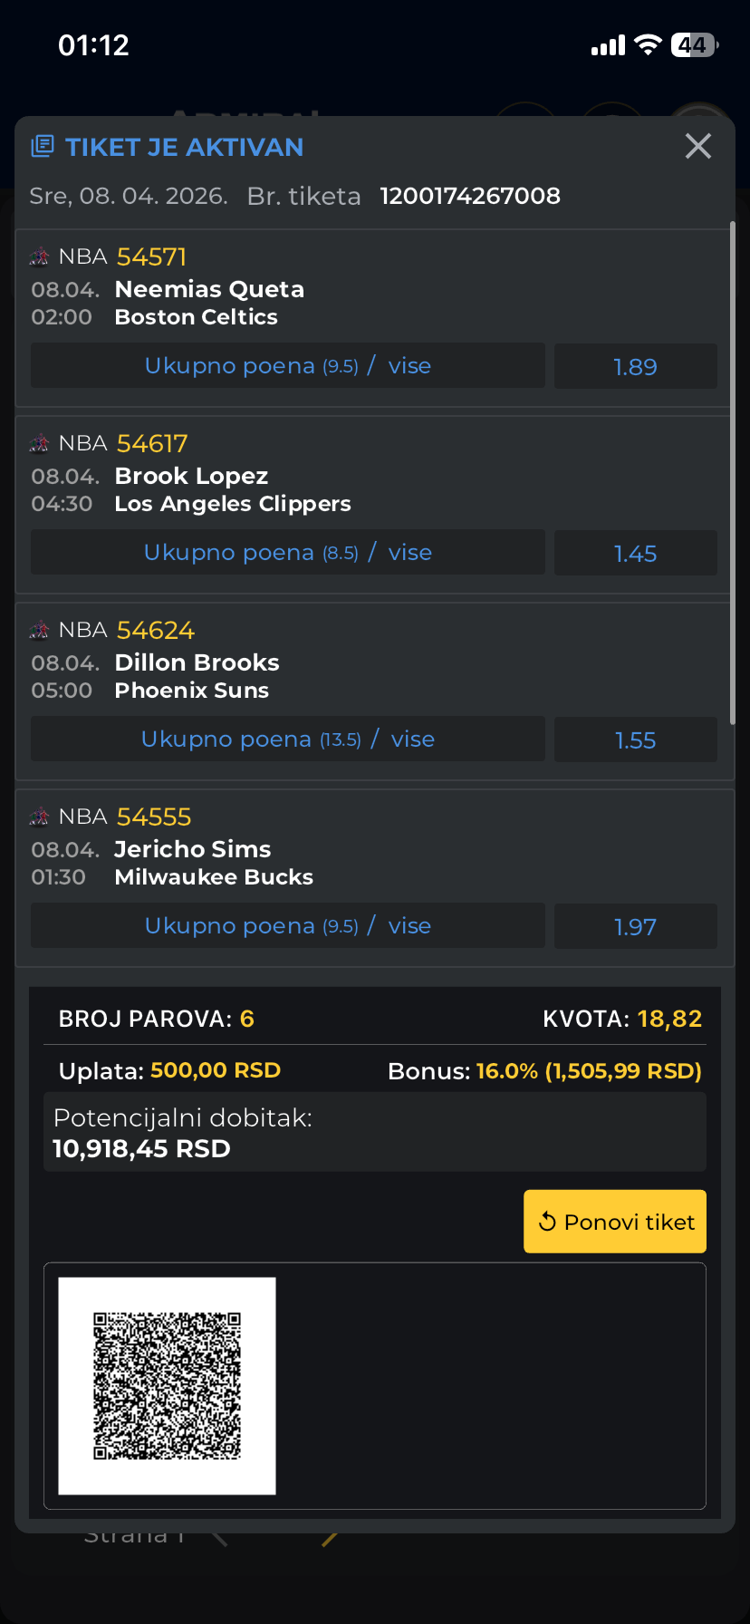Tap the 1.97 odds box
This screenshot has height=1624, width=750.
[x=635, y=926]
